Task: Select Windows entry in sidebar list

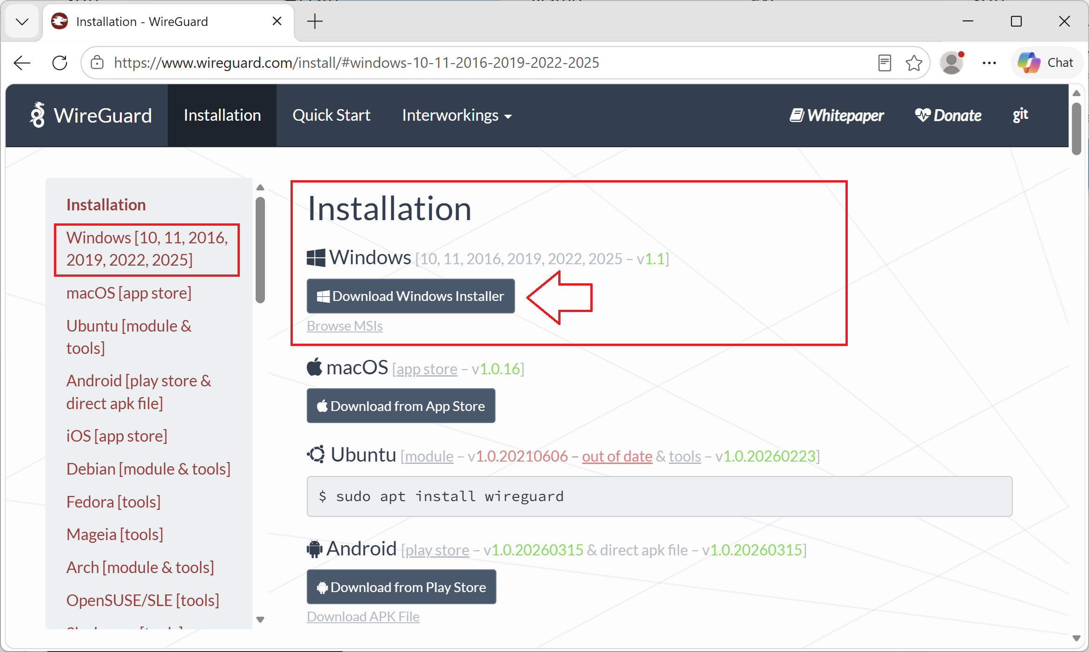Action: pos(147,249)
